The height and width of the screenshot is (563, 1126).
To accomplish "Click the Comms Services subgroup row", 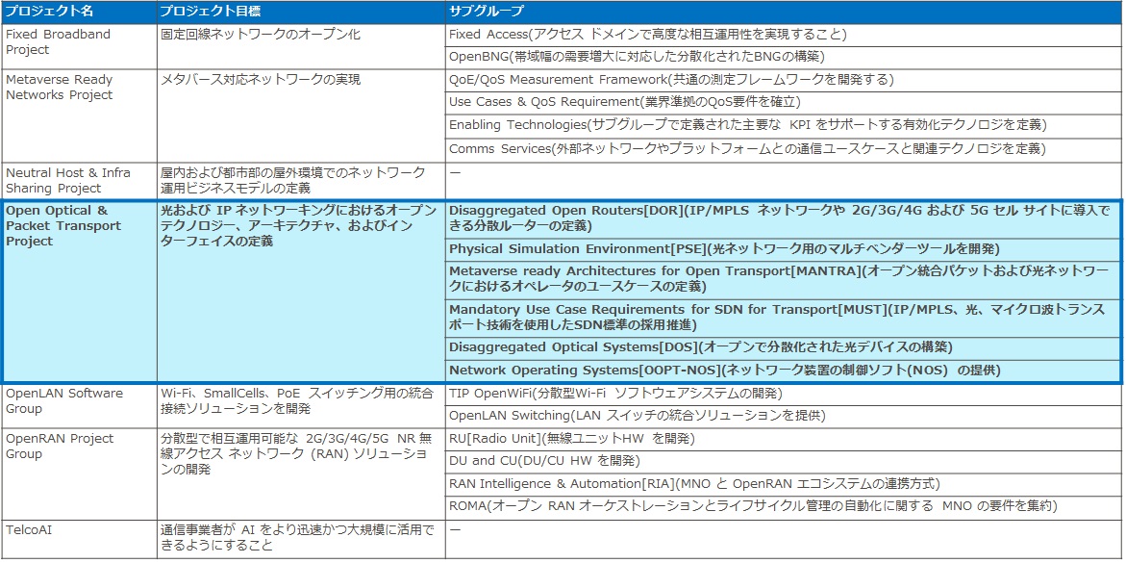I will coord(785,149).
